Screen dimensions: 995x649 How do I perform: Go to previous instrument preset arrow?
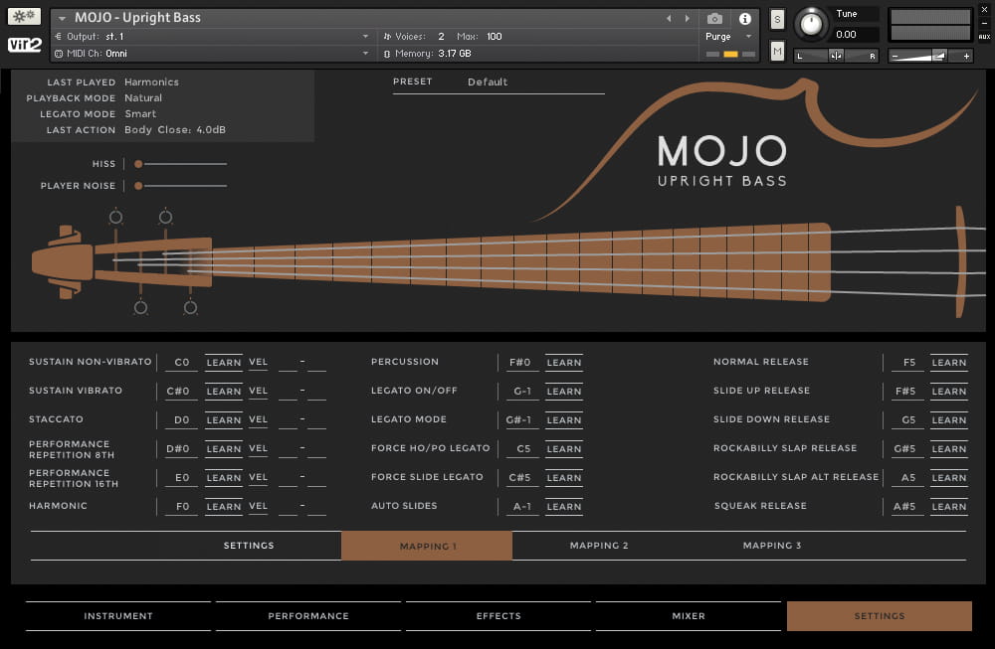pos(669,18)
